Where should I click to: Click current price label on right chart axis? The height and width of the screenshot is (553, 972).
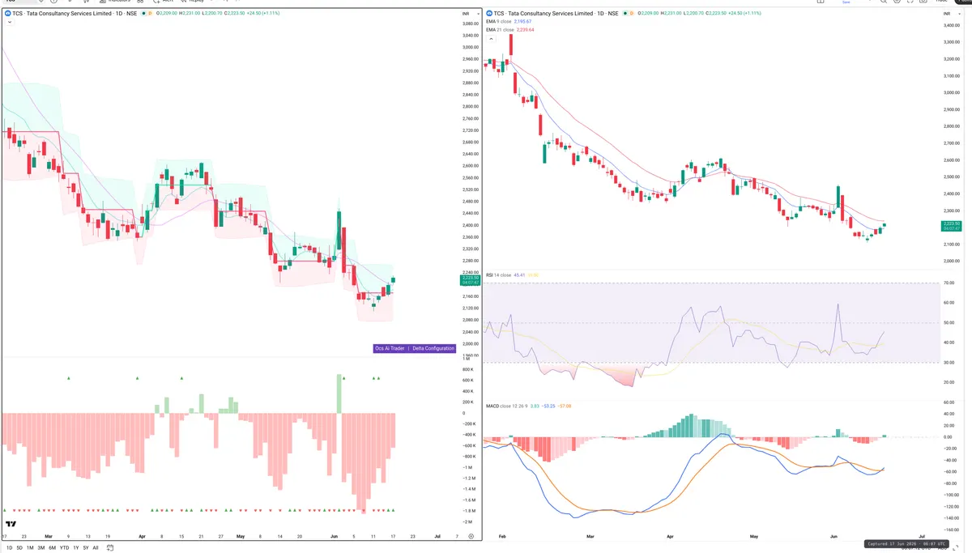[952, 226]
